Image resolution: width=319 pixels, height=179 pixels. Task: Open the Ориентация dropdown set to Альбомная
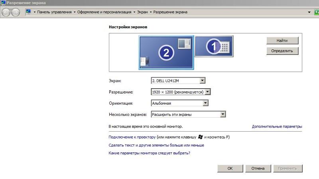pyautogui.click(x=180, y=103)
